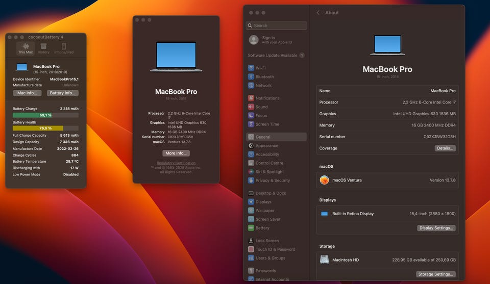This screenshot has width=490, height=284.
Task: Open Sound settings in sidebar
Action: coord(276,107)
